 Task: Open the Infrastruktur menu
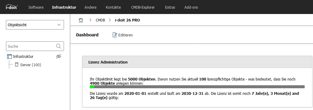64,7
